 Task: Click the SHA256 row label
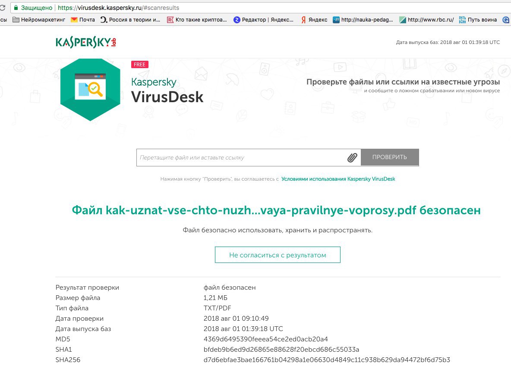point(68,360)
